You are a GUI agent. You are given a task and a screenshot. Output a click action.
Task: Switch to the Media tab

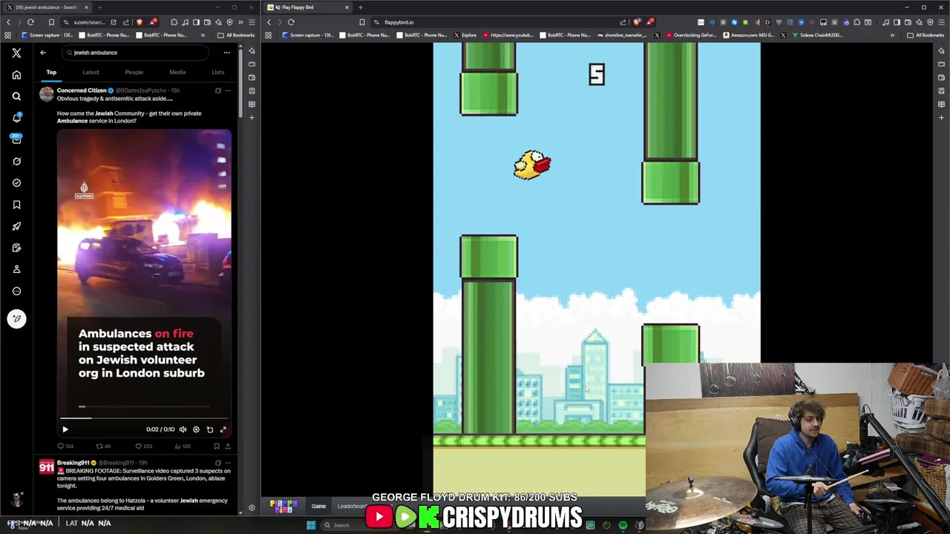(x=177, y=72)
